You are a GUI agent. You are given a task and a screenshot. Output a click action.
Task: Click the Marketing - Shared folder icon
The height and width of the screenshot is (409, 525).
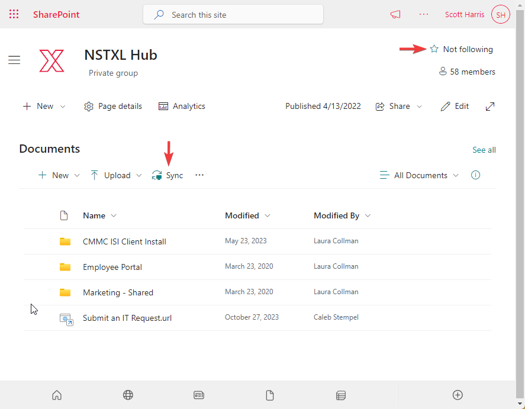pyautogui.click(x=65, y=292)
